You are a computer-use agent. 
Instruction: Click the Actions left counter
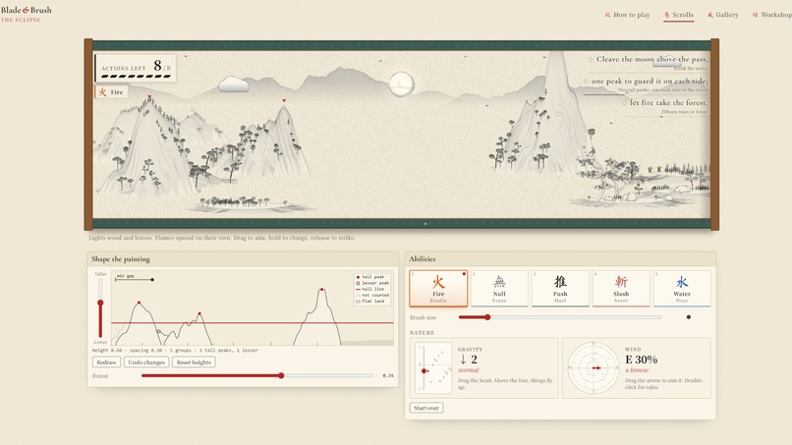136,68
